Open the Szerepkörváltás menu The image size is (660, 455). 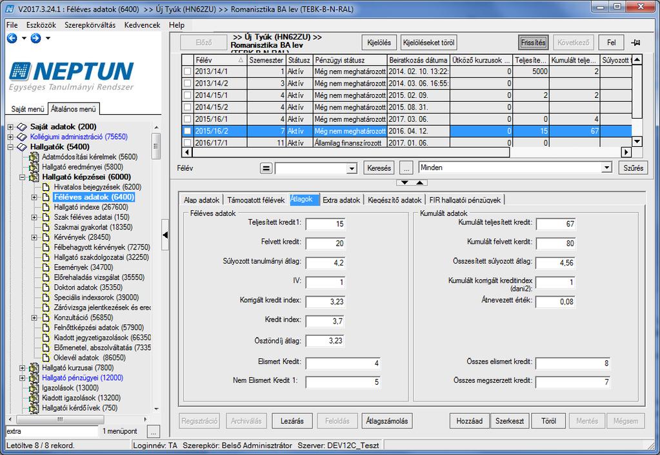90,24
